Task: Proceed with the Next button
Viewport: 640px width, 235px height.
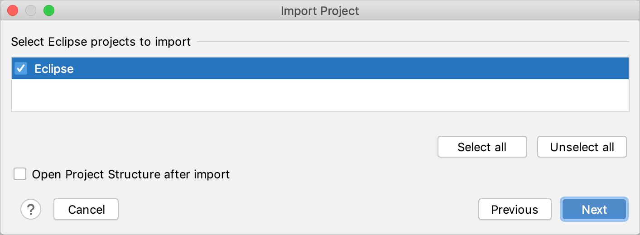Action: [594, 209]
